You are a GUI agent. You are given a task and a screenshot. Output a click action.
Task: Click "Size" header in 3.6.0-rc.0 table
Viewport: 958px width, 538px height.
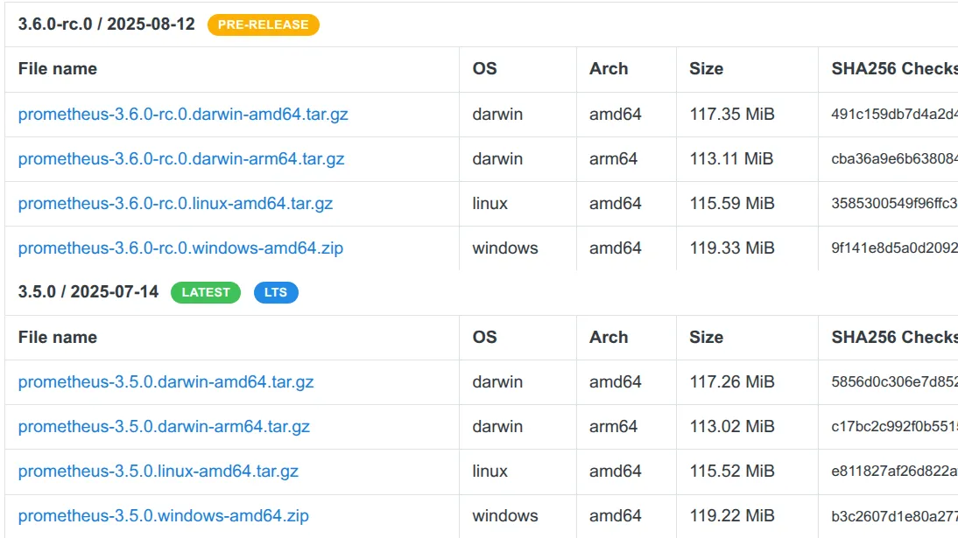coord(707,69)
